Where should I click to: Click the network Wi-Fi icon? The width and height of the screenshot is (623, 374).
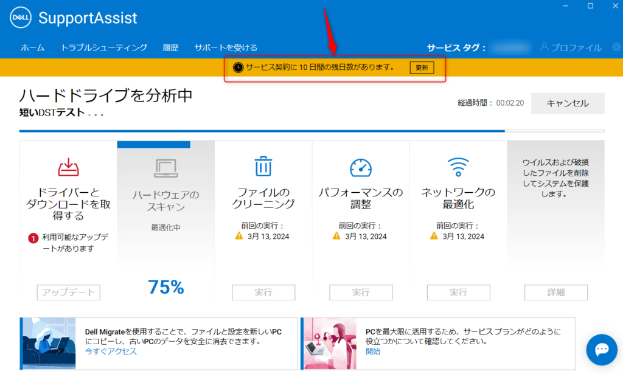point(458,167)
